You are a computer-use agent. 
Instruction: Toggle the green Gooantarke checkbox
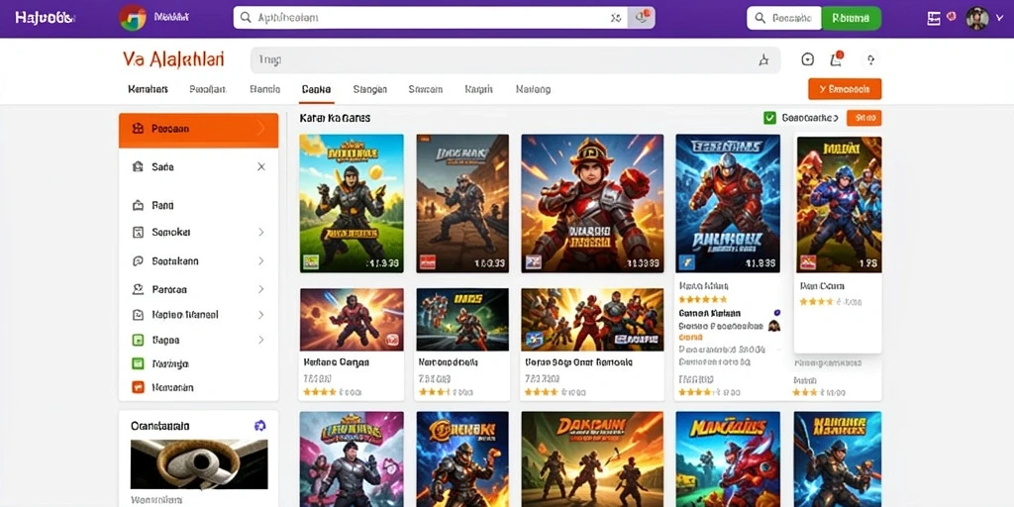(x=769, y=118)
